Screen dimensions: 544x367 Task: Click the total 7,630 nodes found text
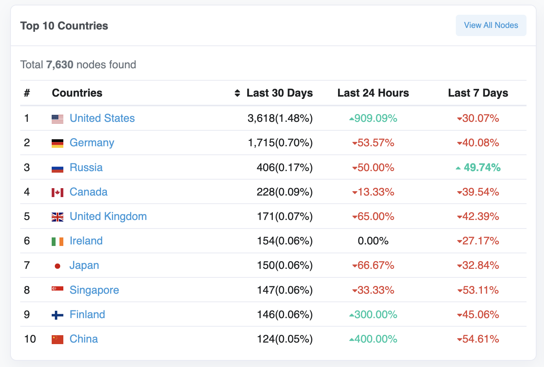(x=78, y=65)
